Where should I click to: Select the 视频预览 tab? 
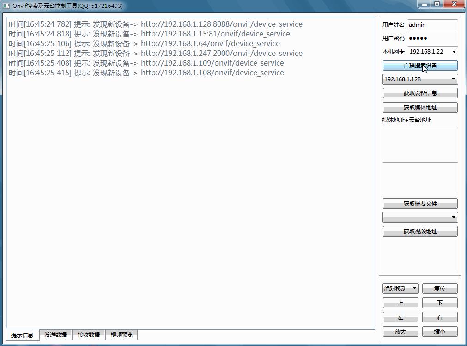point(122,335)
